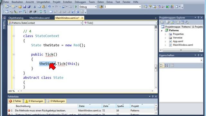The image size is (206, 116).
Task: Pin the Fehlerliste panel
Action: [x=153, y=97]
